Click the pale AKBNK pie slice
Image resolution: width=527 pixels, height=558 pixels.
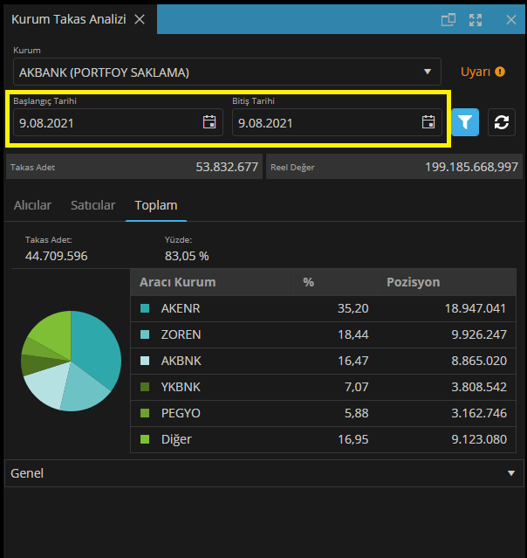coord(48,386)
